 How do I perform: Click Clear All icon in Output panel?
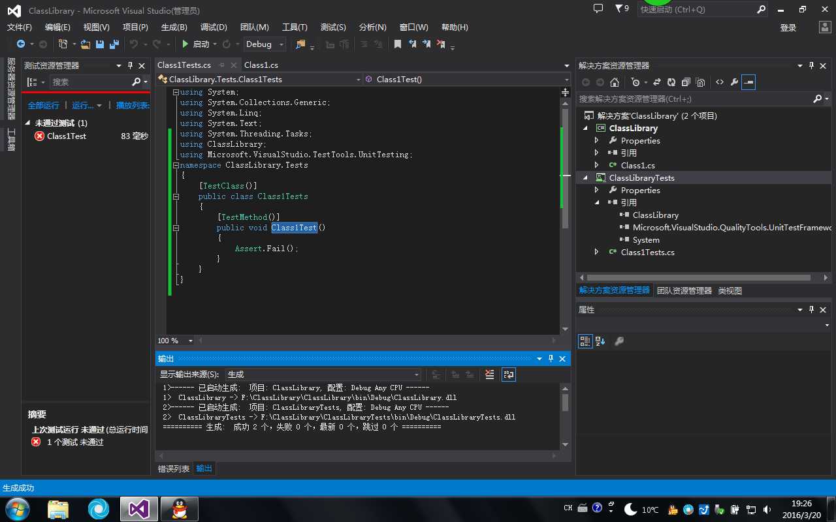coord(490,375)
